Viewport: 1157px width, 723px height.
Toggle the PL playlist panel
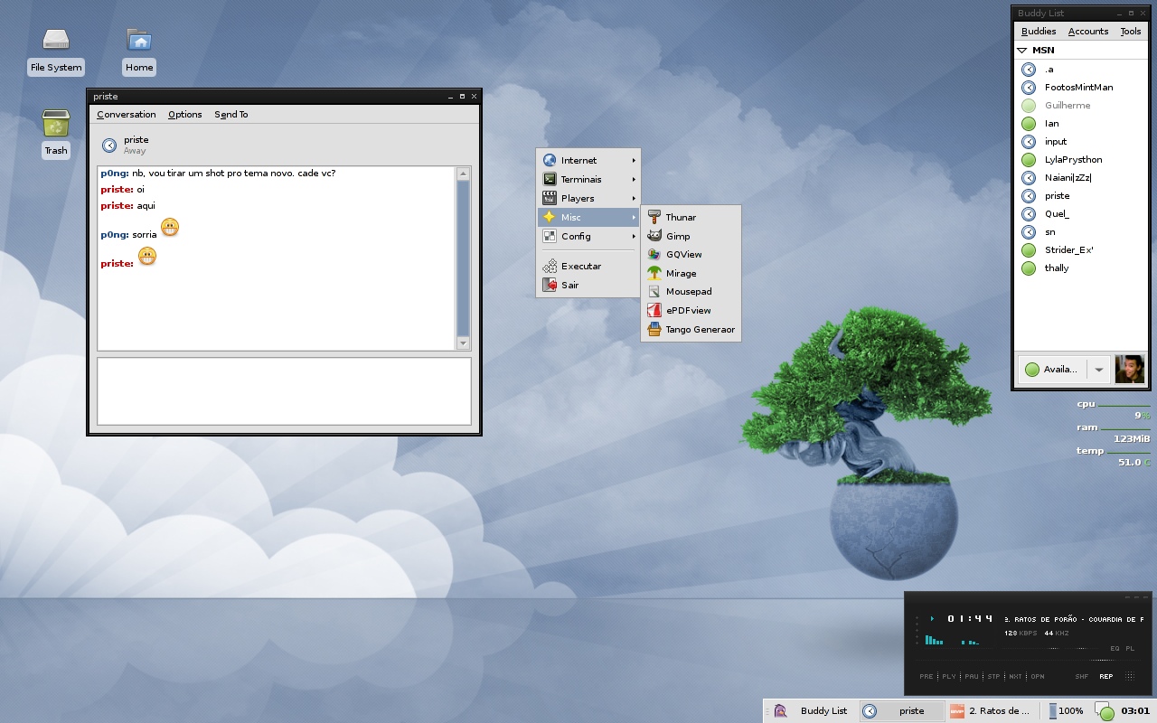[x=1130, y=649]
